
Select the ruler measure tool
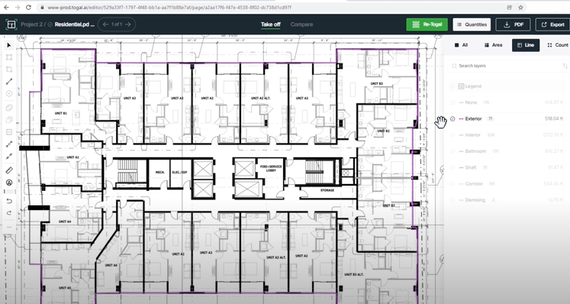point(9,170)
